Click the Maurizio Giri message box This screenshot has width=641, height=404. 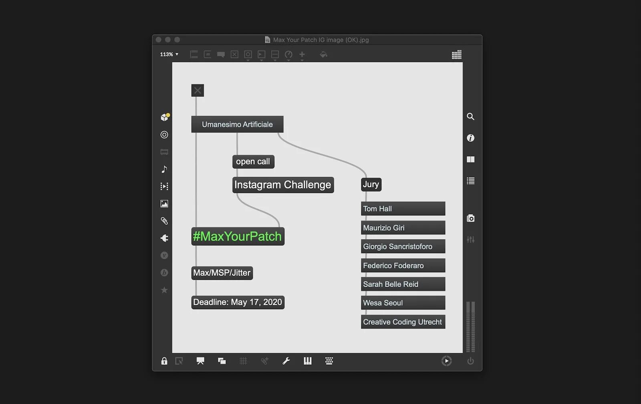click(x=403, y=228)
